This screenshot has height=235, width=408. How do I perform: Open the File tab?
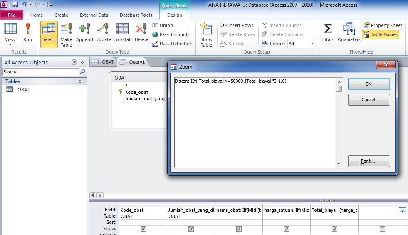pyautogui.click(x=12, y=15)
